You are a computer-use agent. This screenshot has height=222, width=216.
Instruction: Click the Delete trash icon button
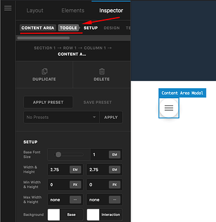[x=102, y=75]
